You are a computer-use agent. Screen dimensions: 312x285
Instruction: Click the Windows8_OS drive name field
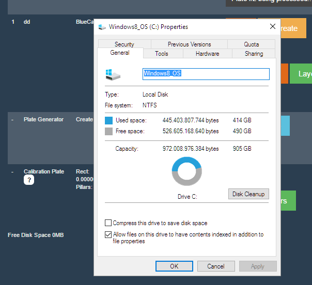[206, 74]
